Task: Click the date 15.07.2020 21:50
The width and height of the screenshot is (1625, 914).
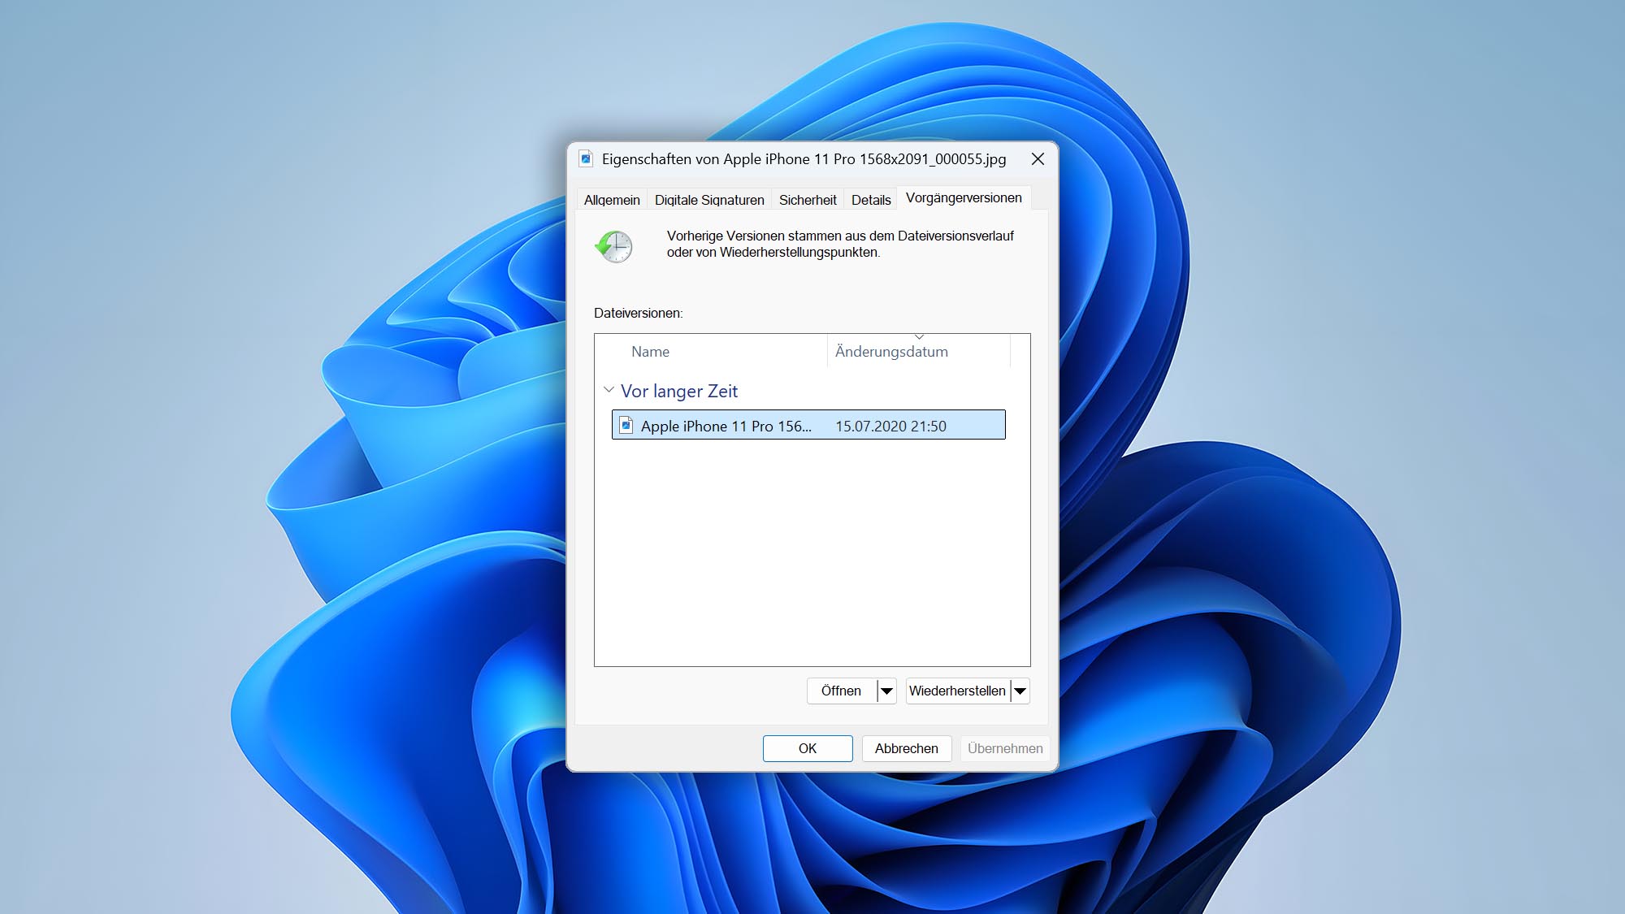Action: [x=890, y=427]
